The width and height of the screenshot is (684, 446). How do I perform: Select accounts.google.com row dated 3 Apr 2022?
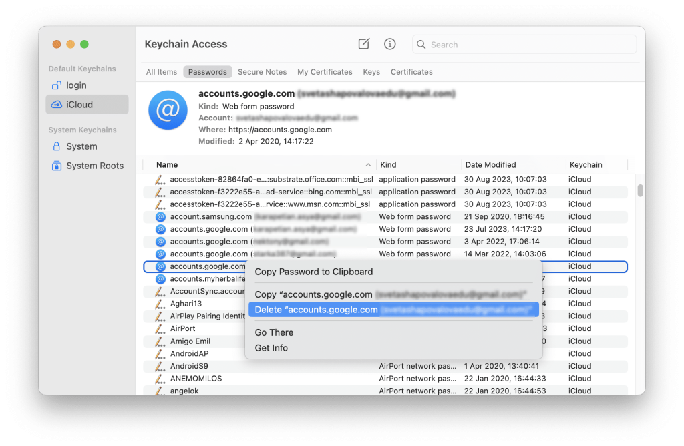coord(385,241)
